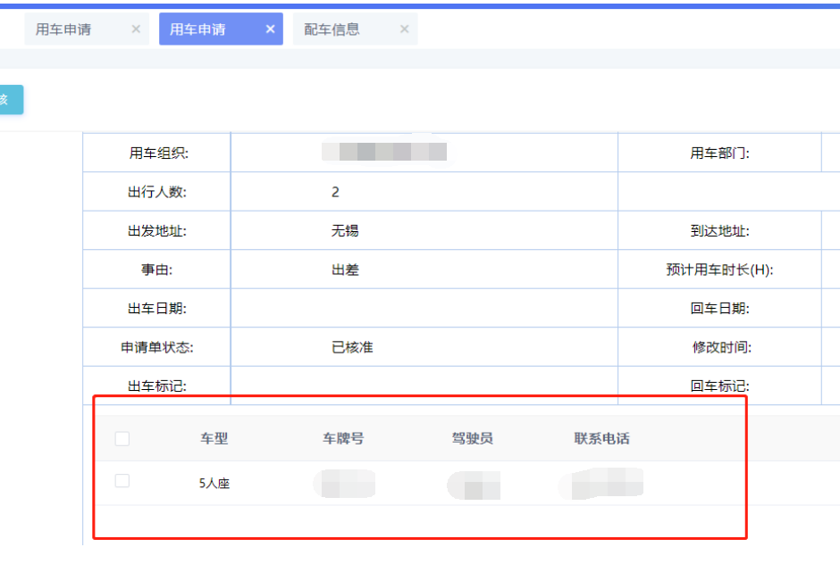
Task: Close the active blue 用车申请 tab
Action: pyautogui.click(x=271, y=29)
